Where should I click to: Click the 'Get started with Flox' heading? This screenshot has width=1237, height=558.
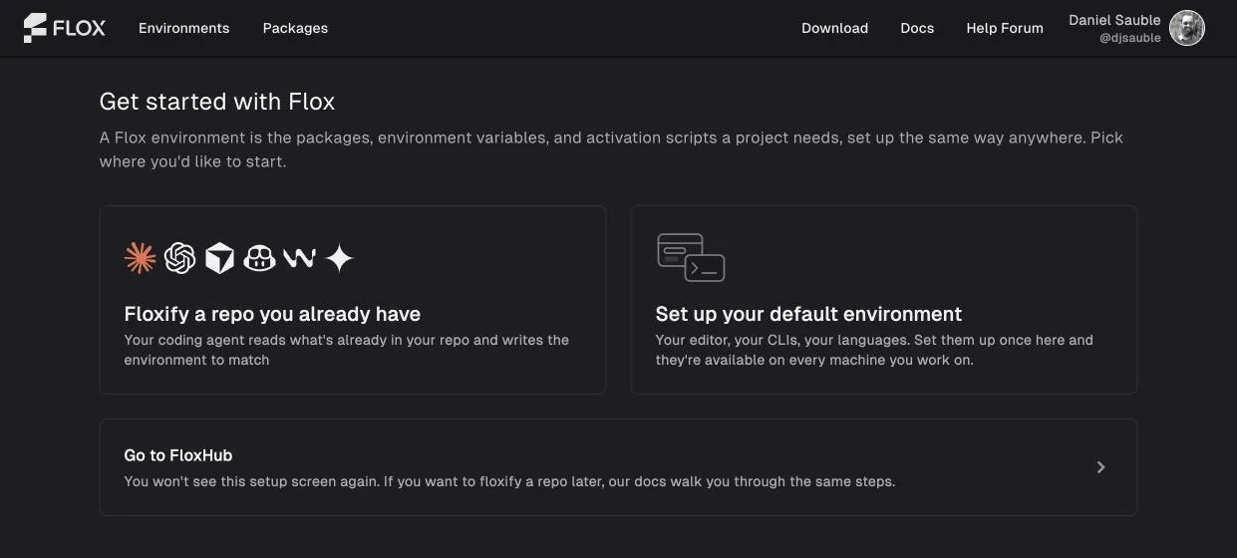pyautogui.click(x=217, y=102)
